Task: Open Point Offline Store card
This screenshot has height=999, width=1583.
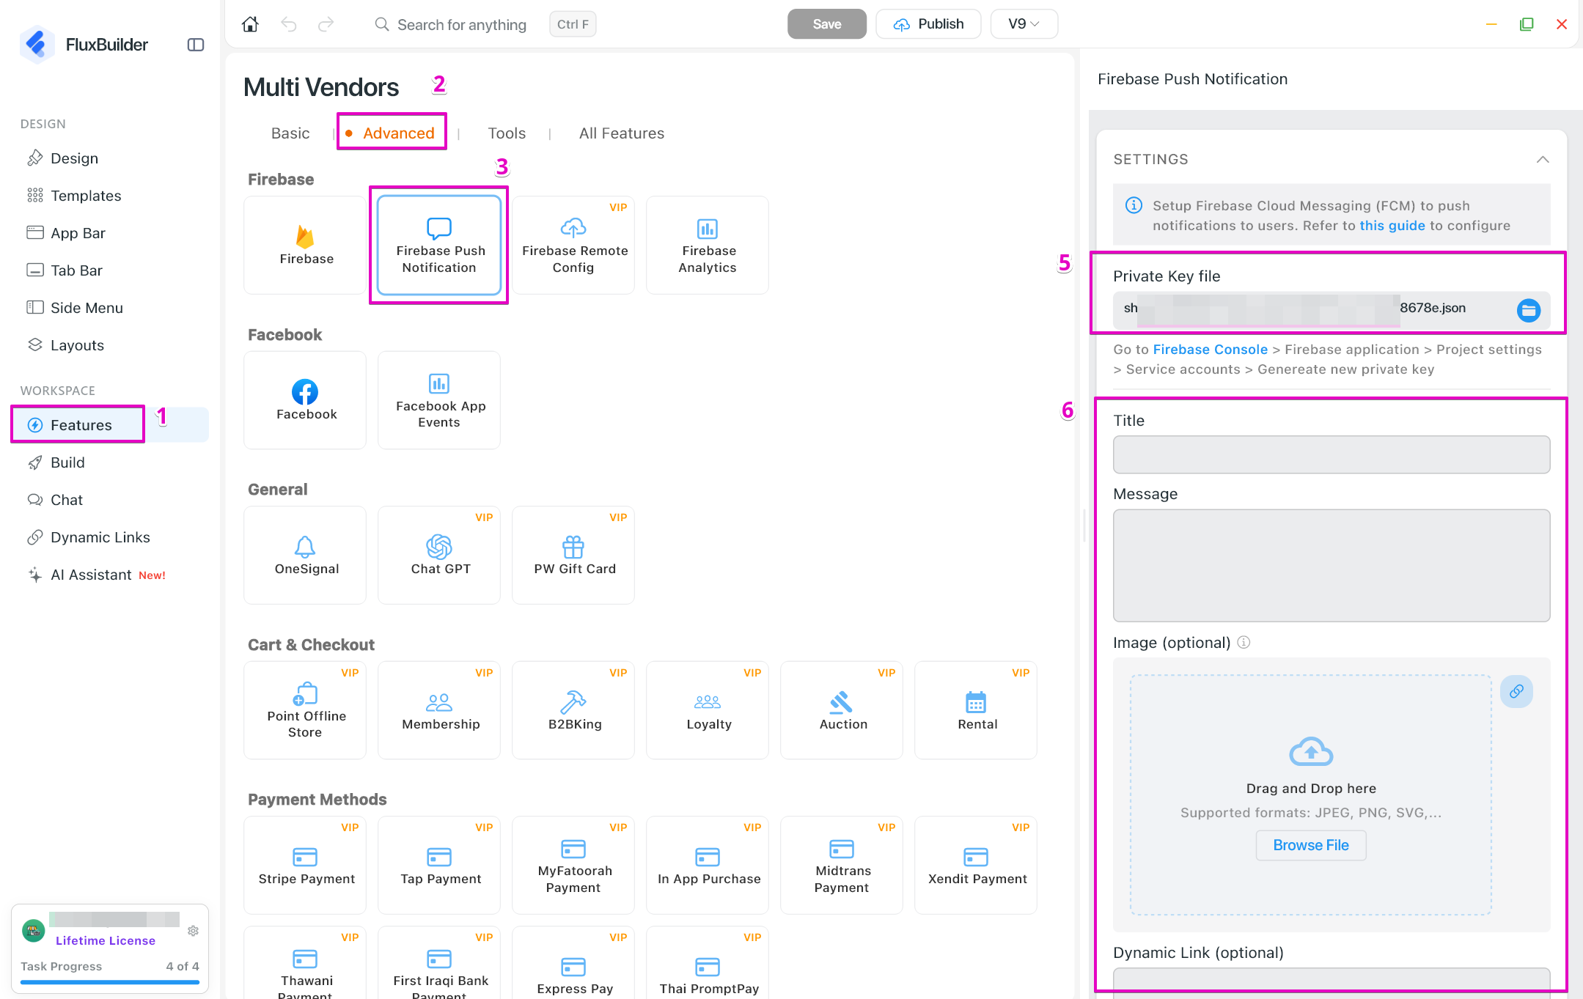Action: [305, 710]
